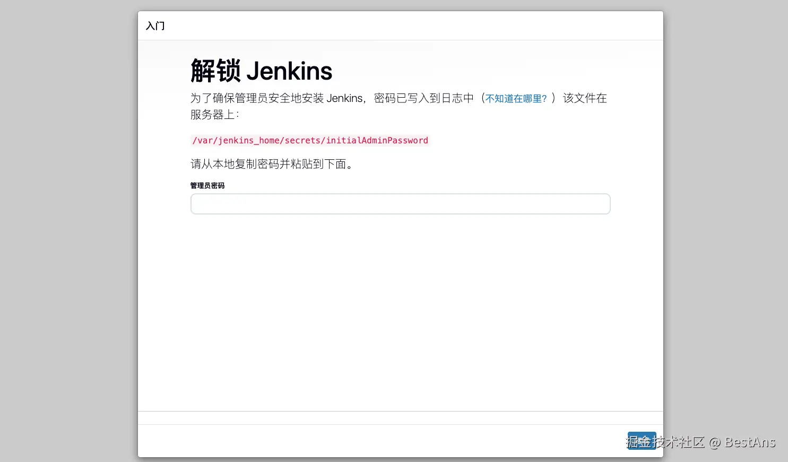This screenshot has height=462, width=788.
Task: Click inside the empty admin password box
Action: coord(400,203)
